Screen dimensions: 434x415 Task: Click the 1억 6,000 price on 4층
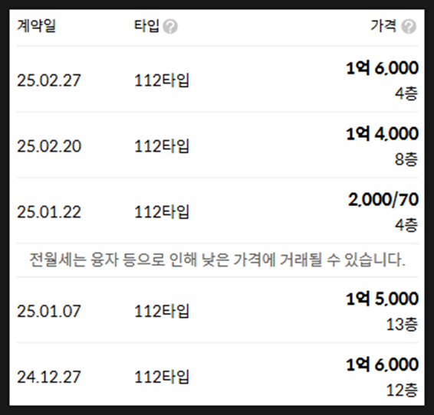(x=382, y=68)
